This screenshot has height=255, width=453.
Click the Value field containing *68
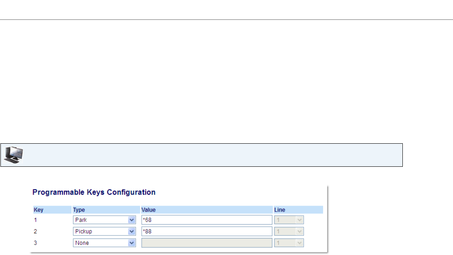[206, 220]
